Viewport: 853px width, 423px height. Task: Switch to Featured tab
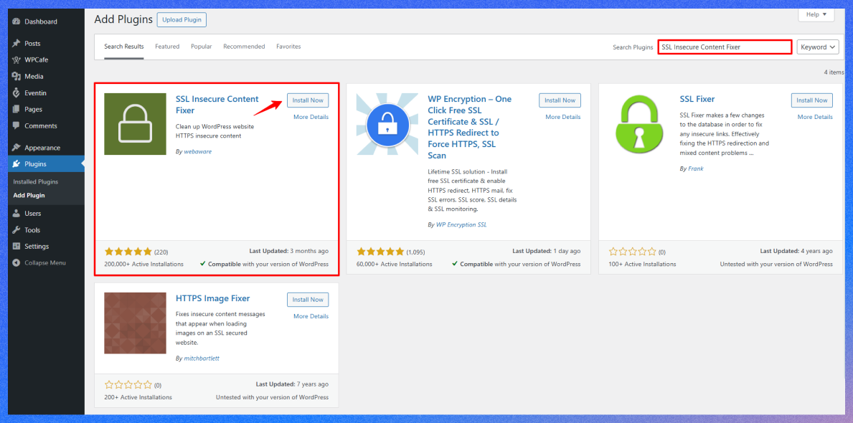[167, 47]
